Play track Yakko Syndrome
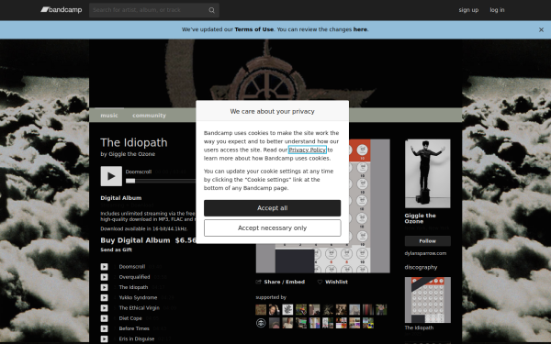This screenshot has width=551, height=344. [x=105, y=297]
